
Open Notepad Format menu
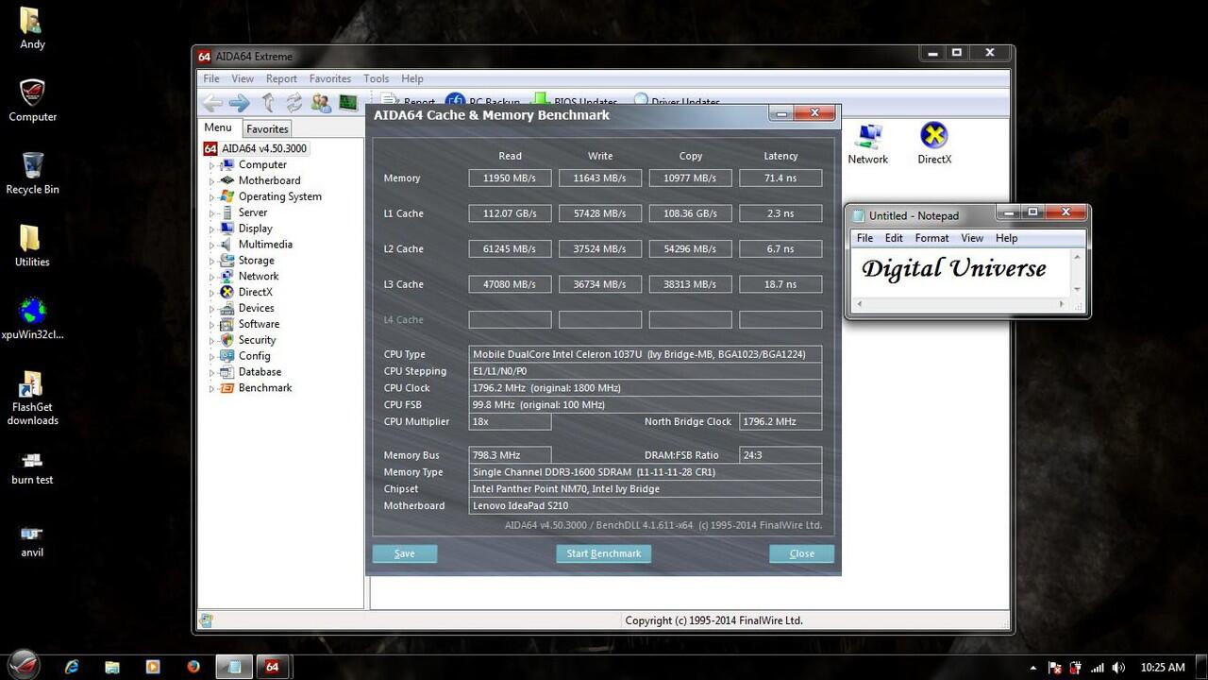931,238
